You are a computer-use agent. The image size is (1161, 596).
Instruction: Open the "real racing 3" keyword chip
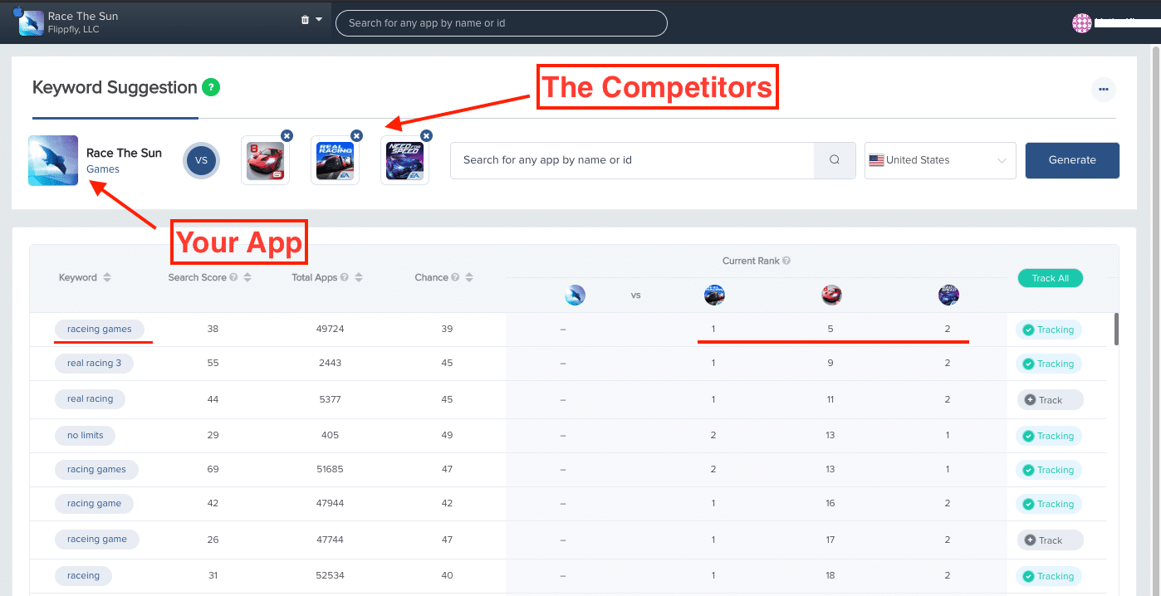pyautogui.click(x=94, y=364)
